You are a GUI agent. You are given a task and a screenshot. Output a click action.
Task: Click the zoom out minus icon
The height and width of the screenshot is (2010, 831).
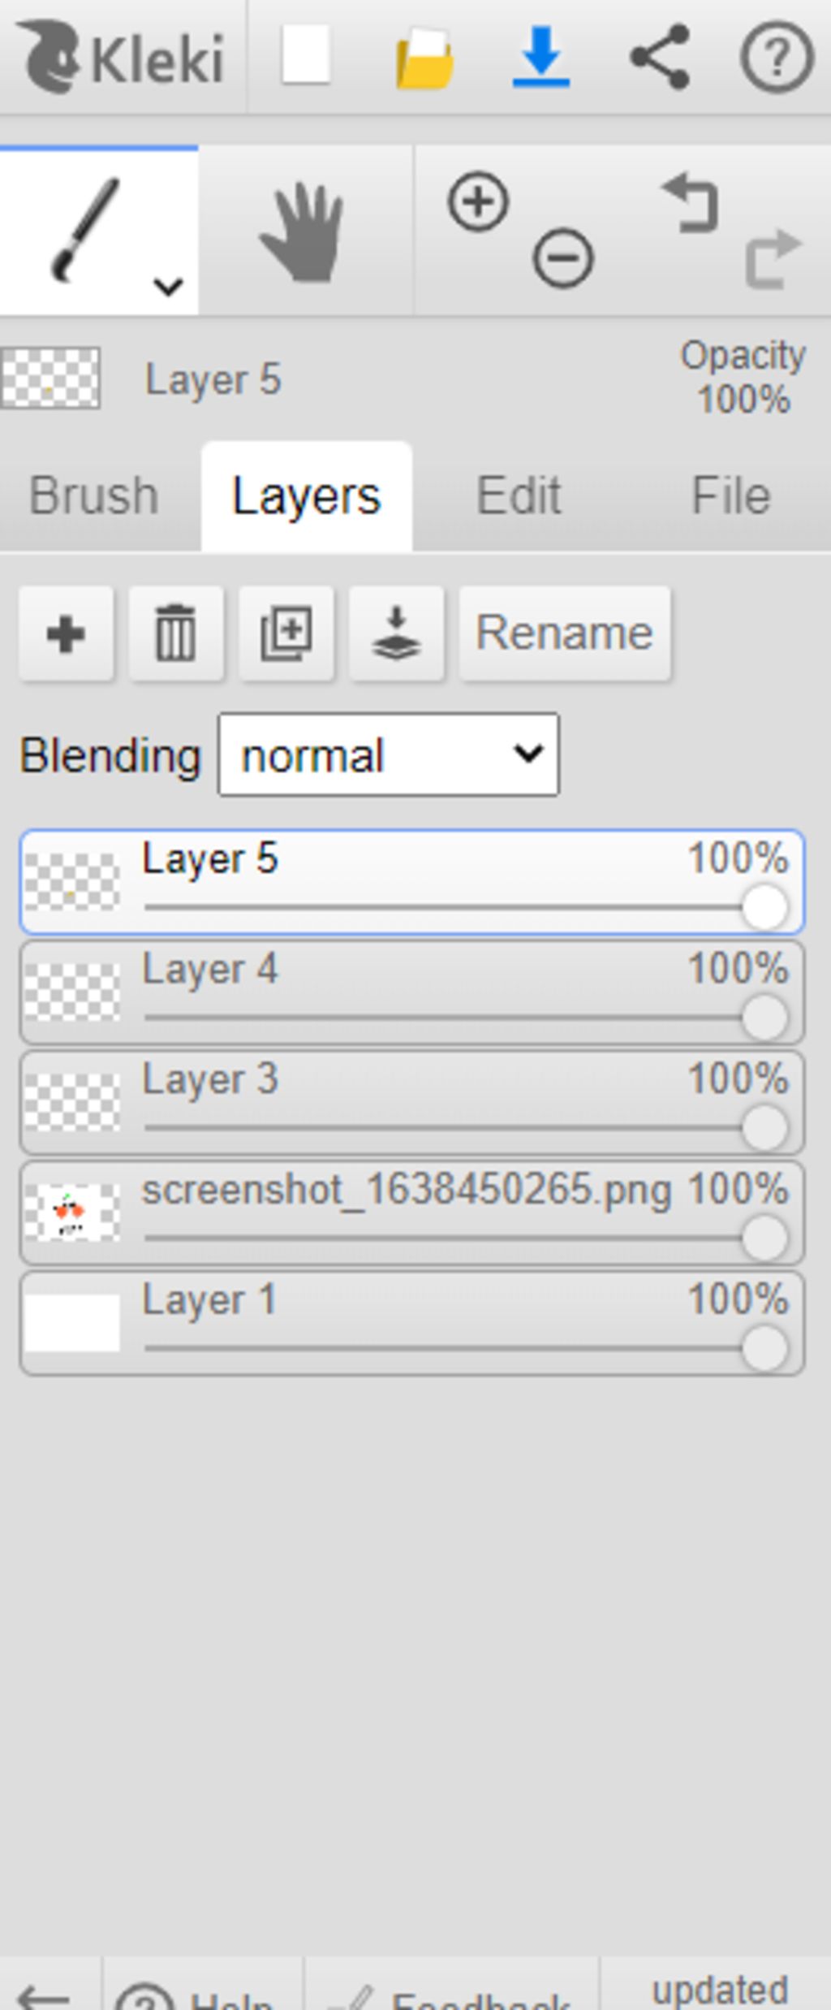pyautogui.click(x=562, y=258)
